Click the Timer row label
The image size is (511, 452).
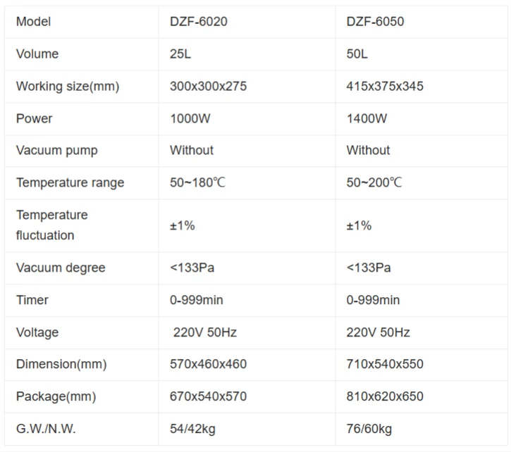point(32,300)
